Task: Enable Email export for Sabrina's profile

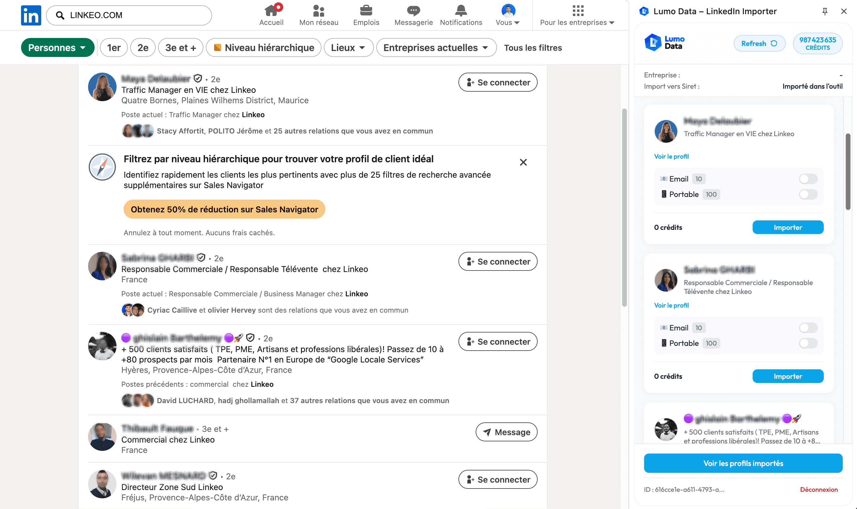Action: 808,327
